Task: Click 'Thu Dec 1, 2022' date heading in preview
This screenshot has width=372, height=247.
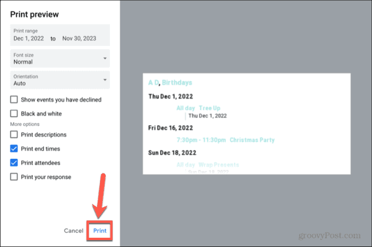Action: click(x=170, y=96)
